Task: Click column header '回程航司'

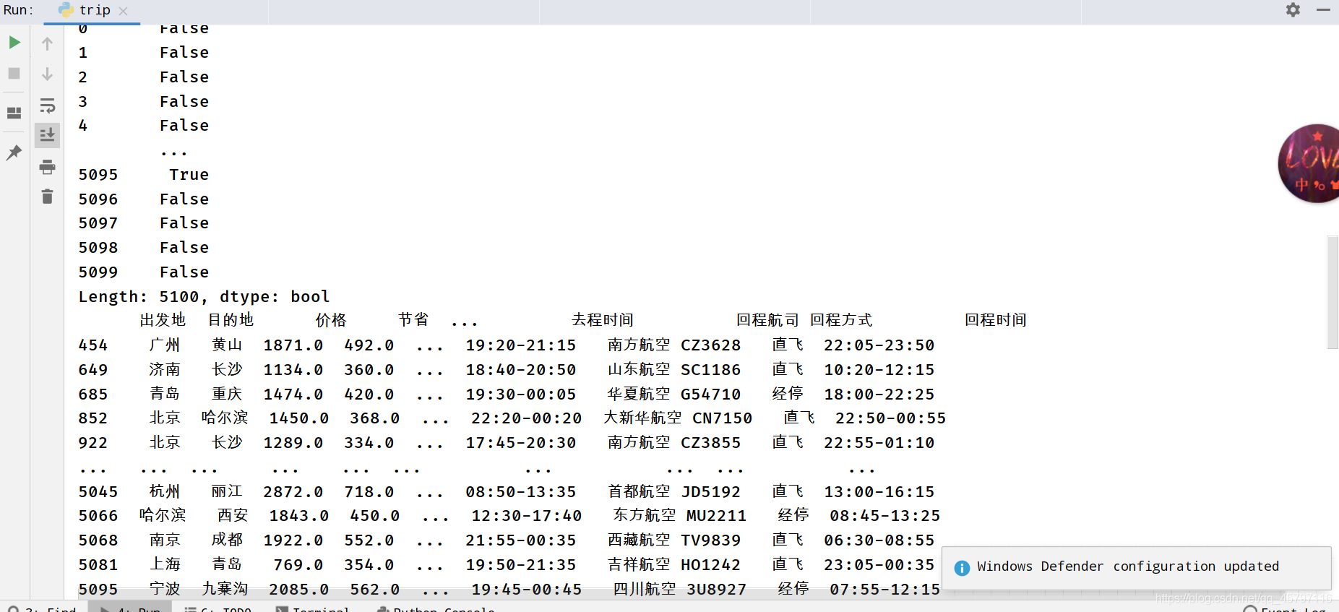Action: tap(767, 320)
